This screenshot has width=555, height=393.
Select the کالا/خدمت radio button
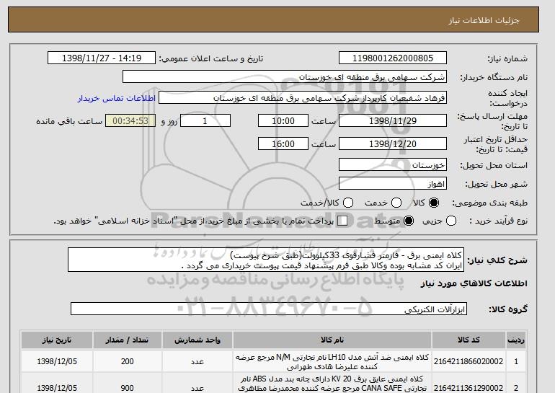348,203
